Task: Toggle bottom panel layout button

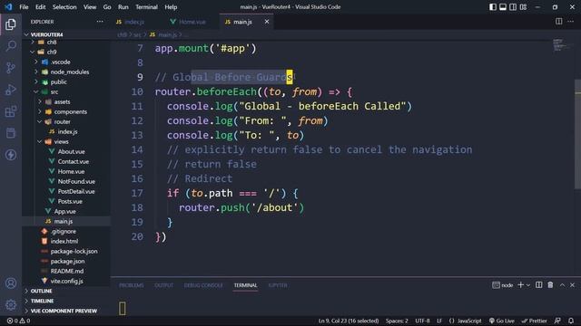Action: point(502,7)
